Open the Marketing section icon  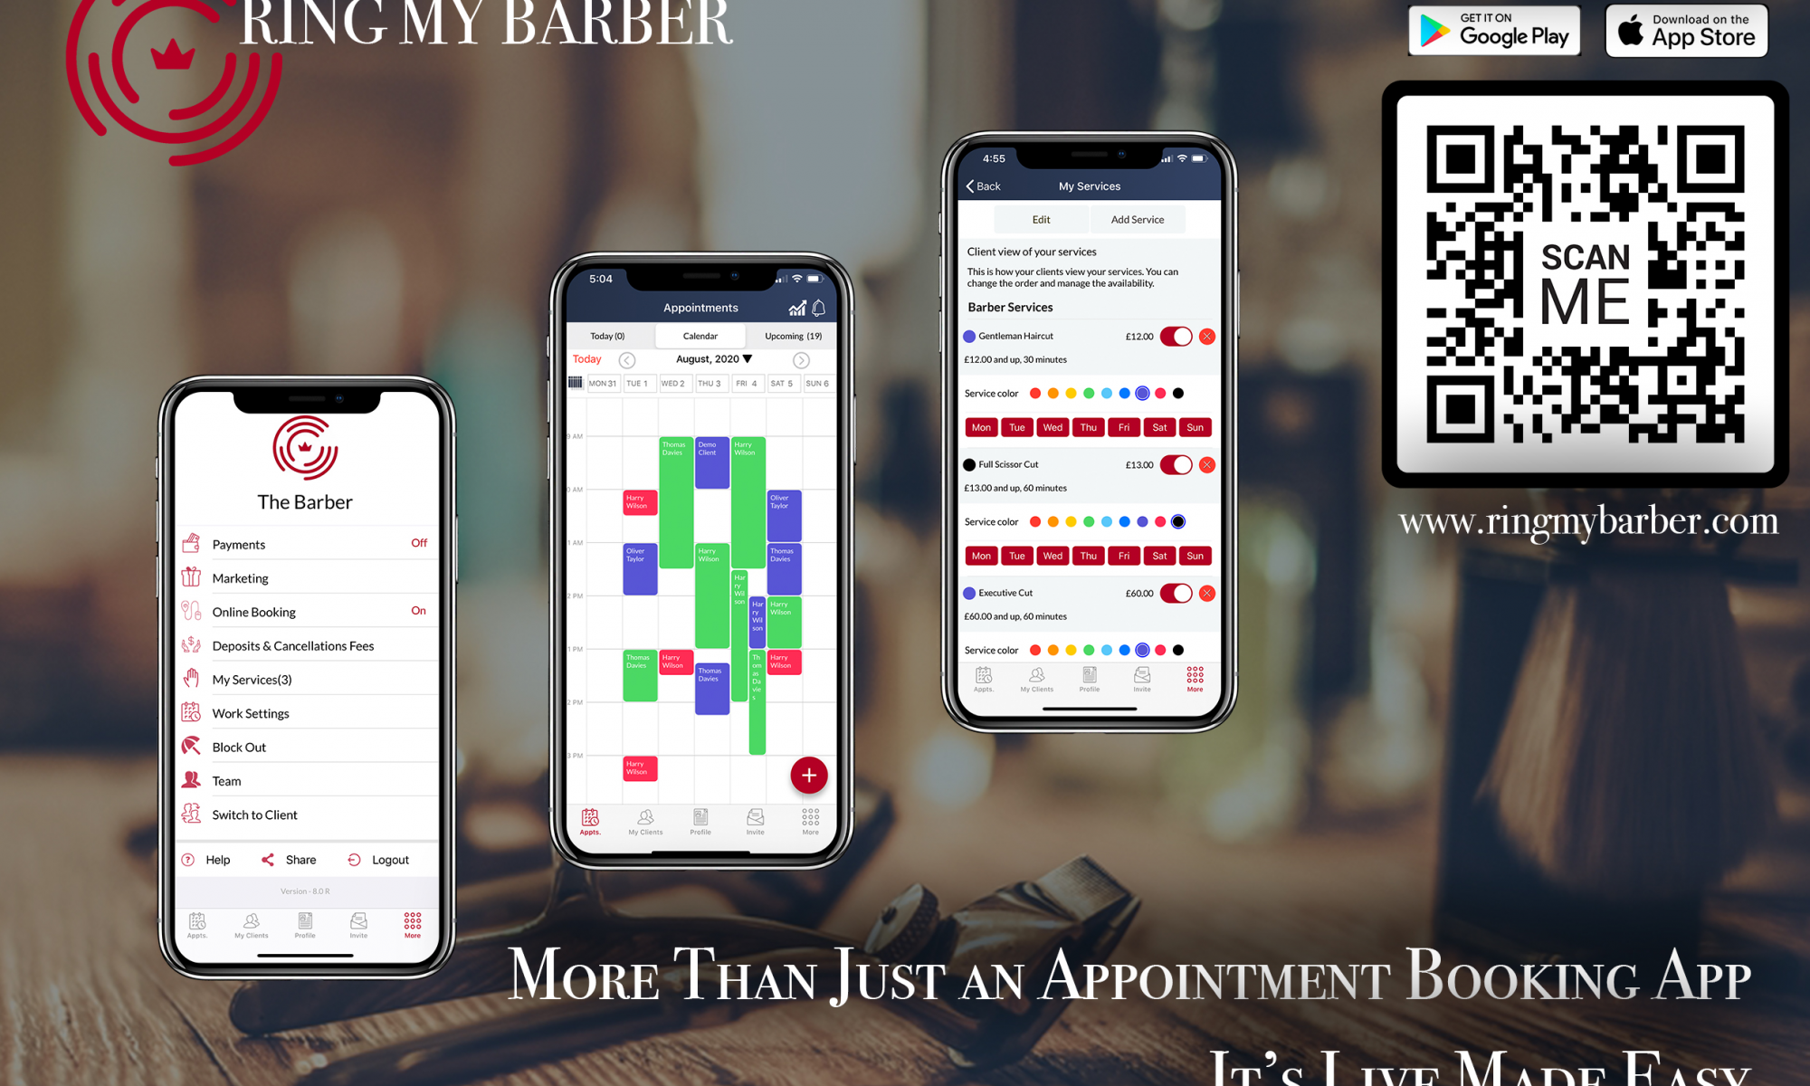193,578
